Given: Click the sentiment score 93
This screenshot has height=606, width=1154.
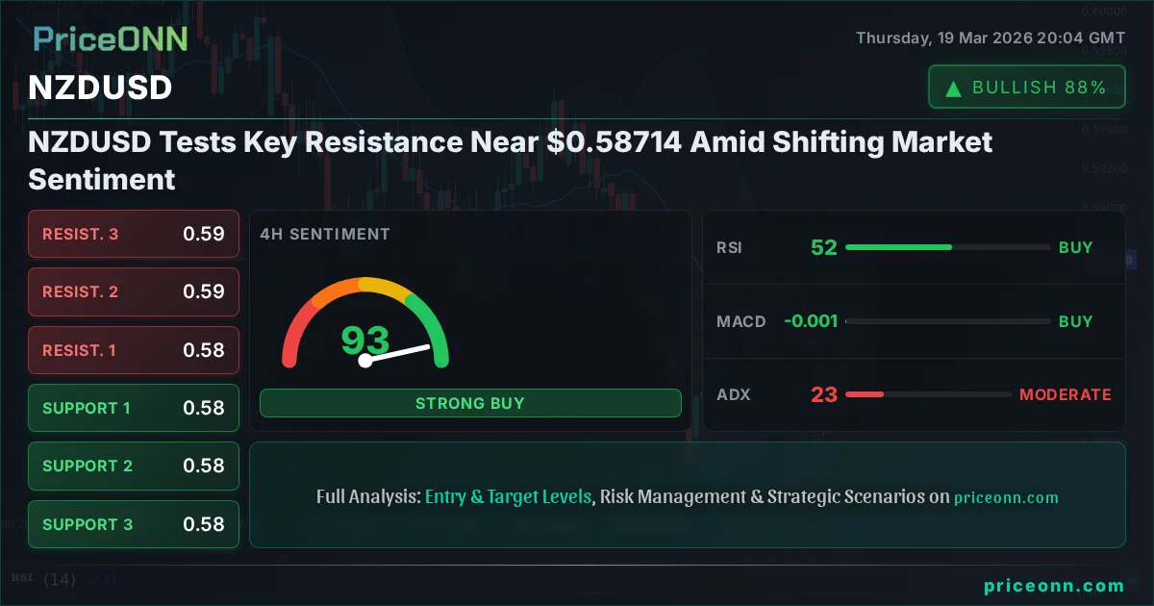Looking at the screenshot, I should (365, 340).
